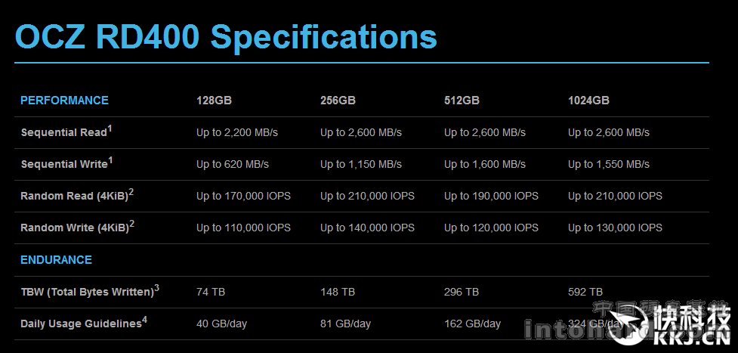Click the 1024GB random write 130,000 IOPS cell
This screenshot has height=353, width=738.
(615, 228)
